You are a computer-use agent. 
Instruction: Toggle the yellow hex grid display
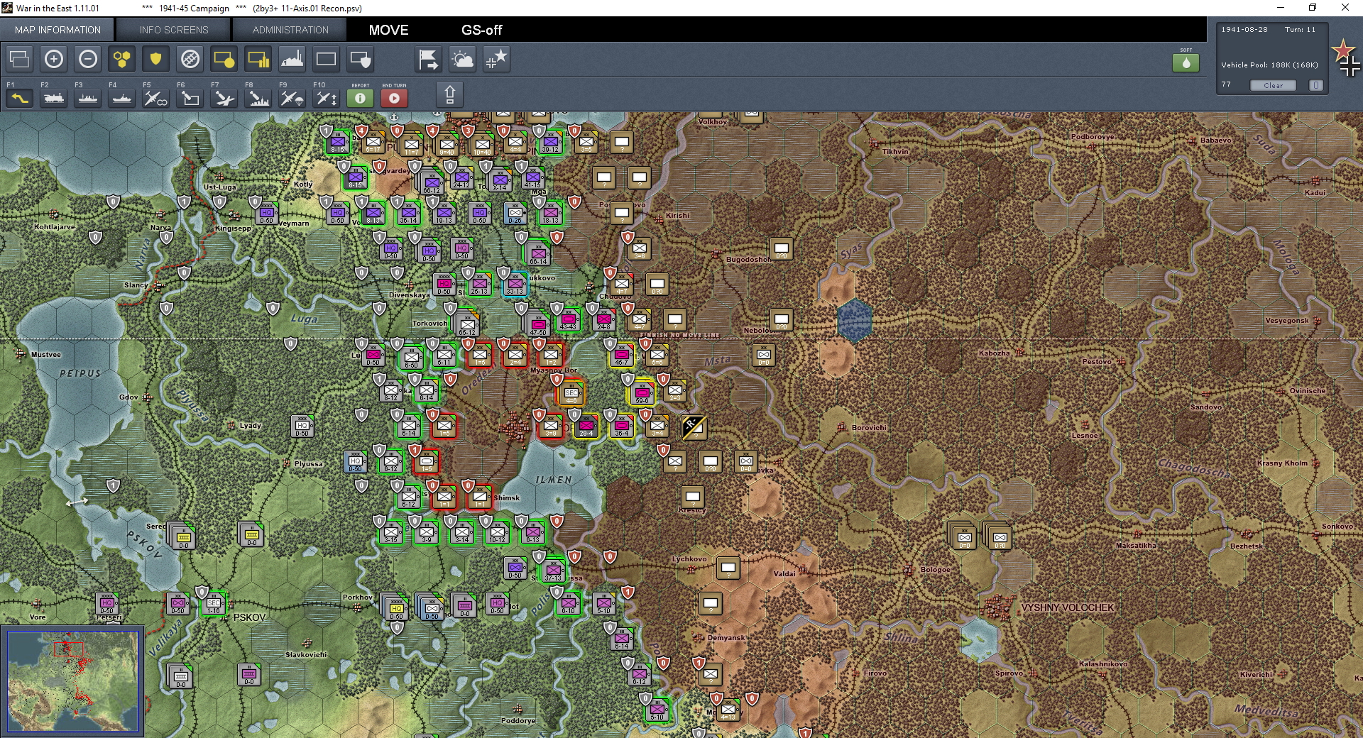pos(122,60)
